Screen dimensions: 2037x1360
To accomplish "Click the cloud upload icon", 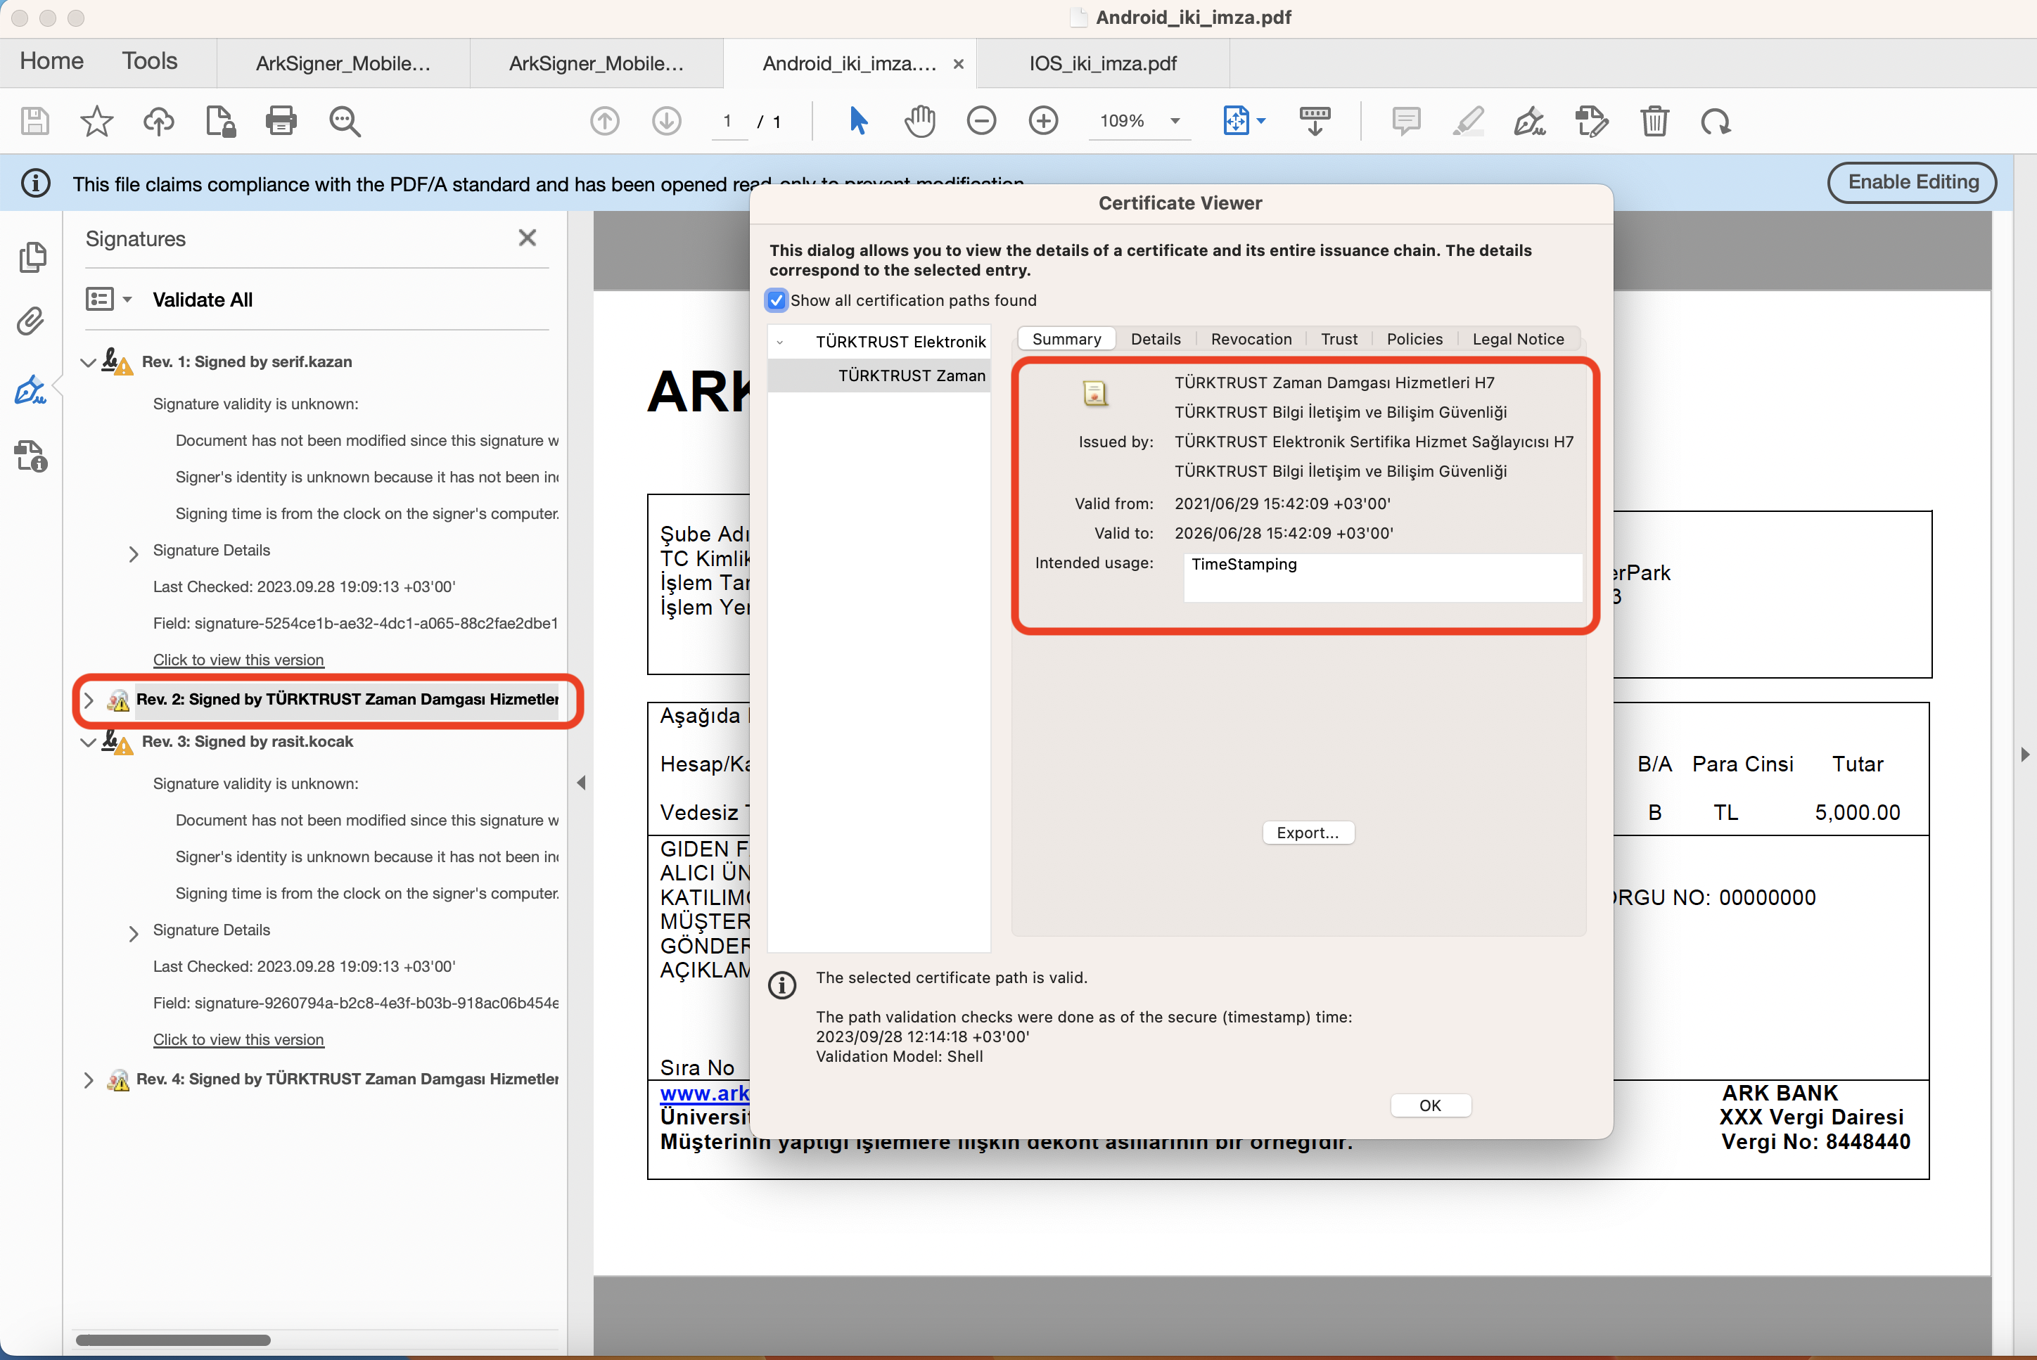I will click(159, 120).
